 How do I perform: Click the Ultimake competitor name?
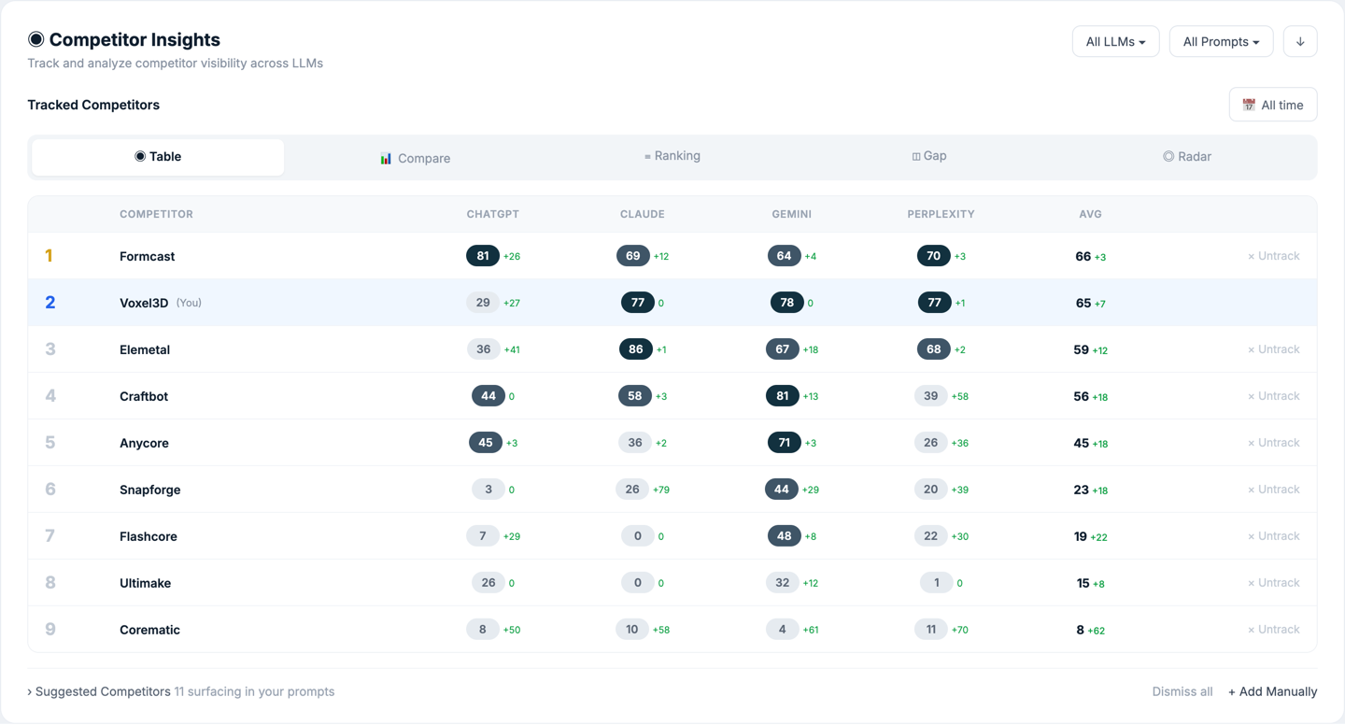(x=145, y=583)
